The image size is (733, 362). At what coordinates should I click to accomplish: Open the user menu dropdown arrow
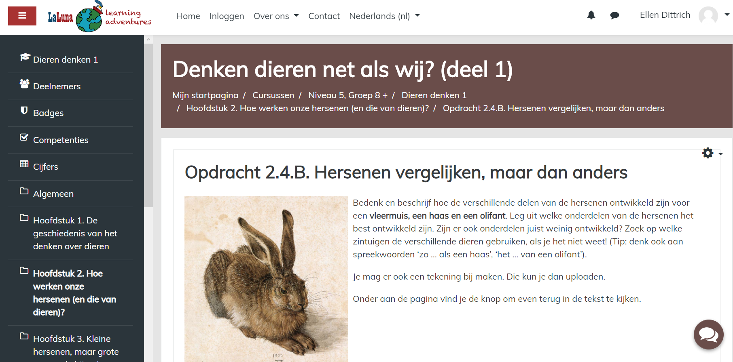point(727,15)
